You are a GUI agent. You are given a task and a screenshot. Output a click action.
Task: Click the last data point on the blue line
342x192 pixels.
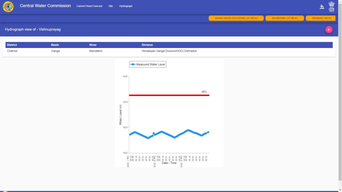point(208,132)
